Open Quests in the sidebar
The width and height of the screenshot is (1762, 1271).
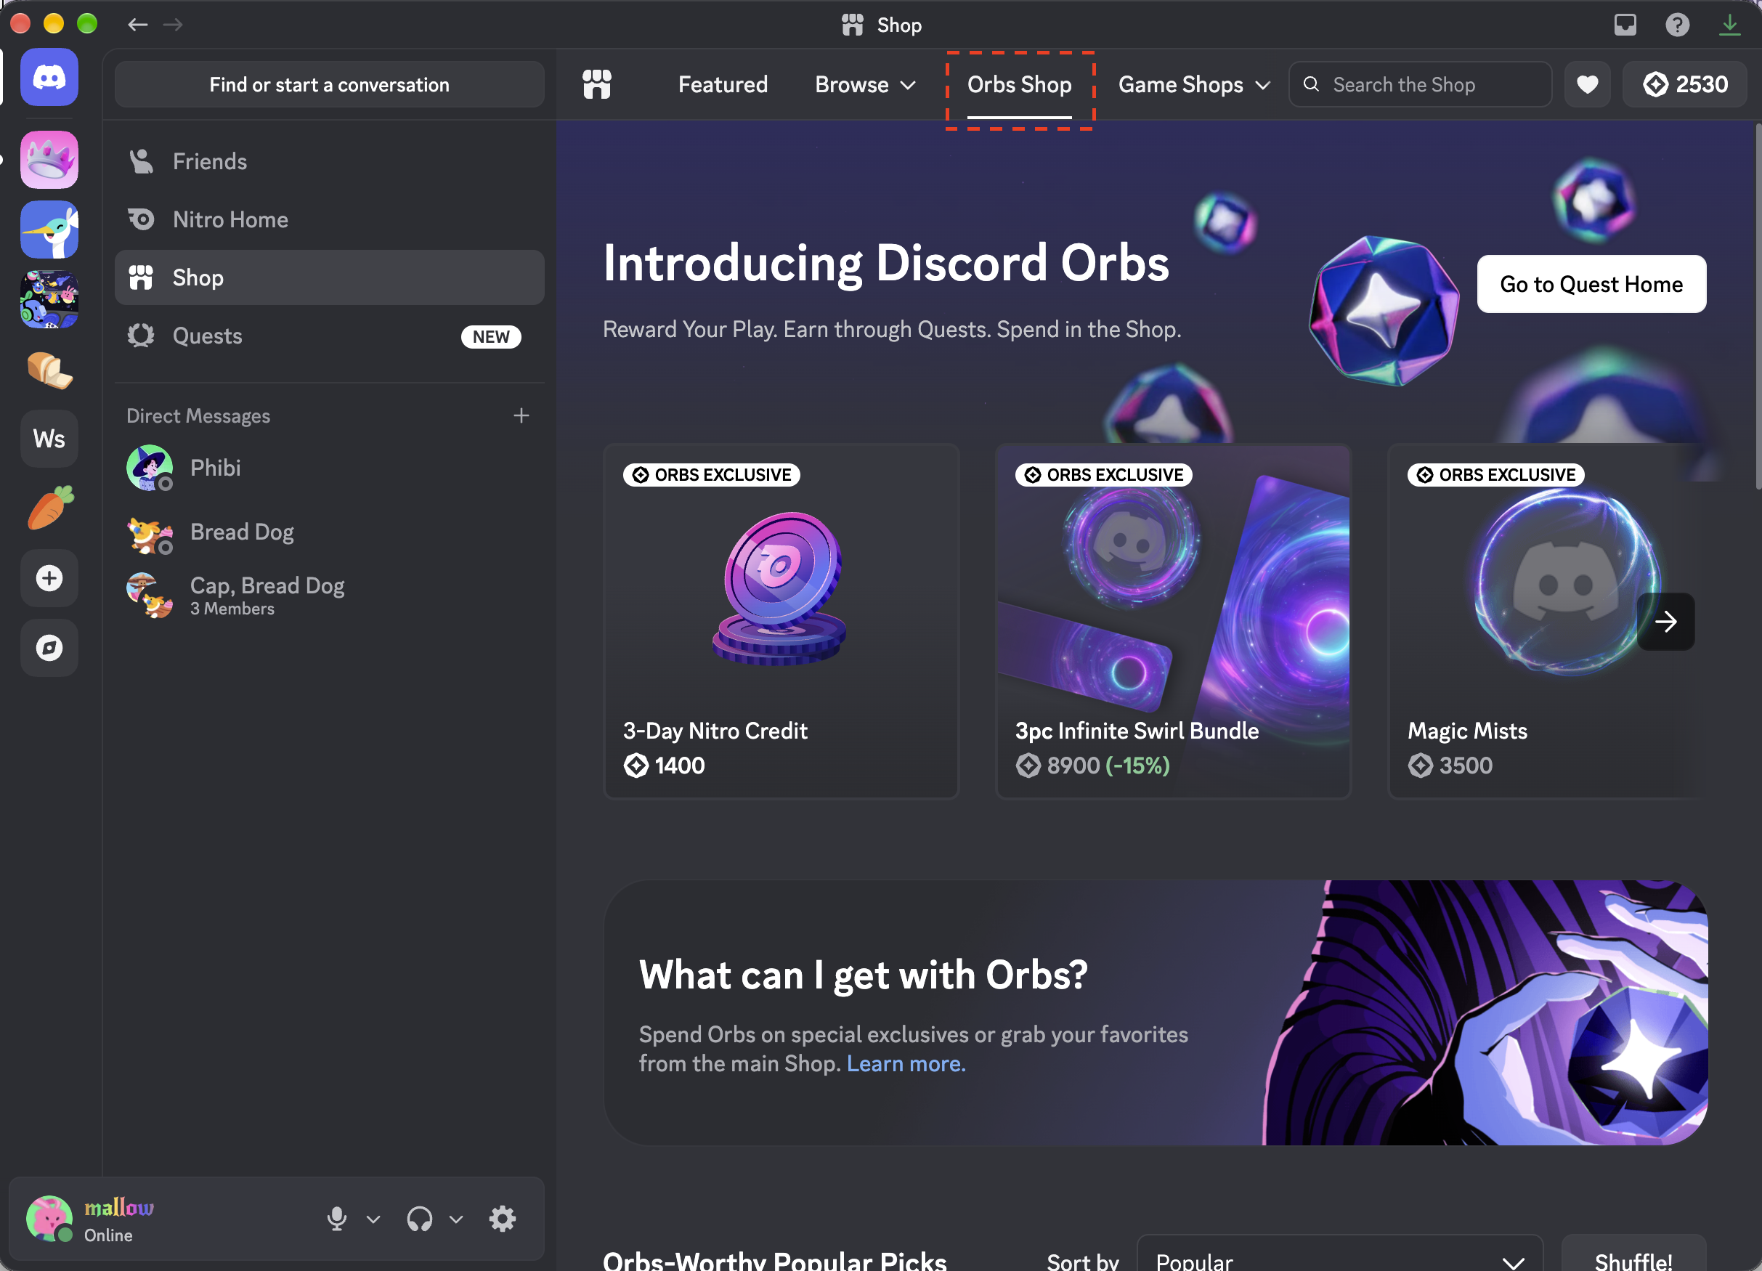coord(330,336)
